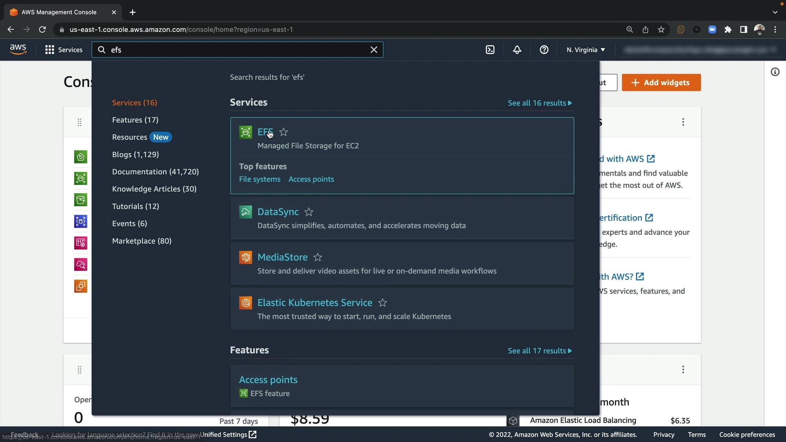The height and width of the screenshot is (442, 786).
Task: Favorite EFS with the star
Action: click(x=284, y=132)
